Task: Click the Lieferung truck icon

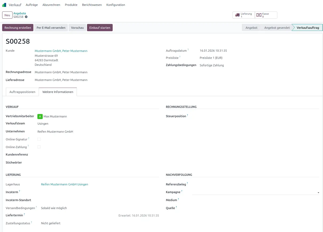Action: [237, 15]
